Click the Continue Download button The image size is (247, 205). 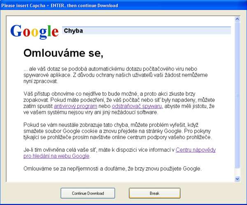pyautogui.click(x=88, y=193)
